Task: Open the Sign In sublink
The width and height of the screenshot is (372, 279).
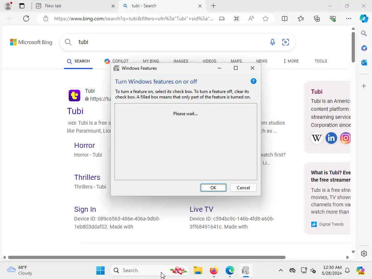Action: (85, 209)
